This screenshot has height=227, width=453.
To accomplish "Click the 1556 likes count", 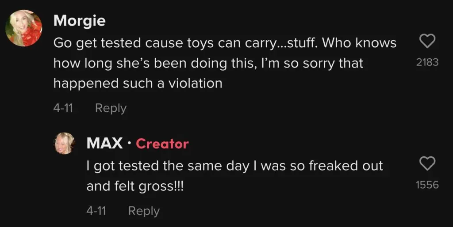I will 427,185.
